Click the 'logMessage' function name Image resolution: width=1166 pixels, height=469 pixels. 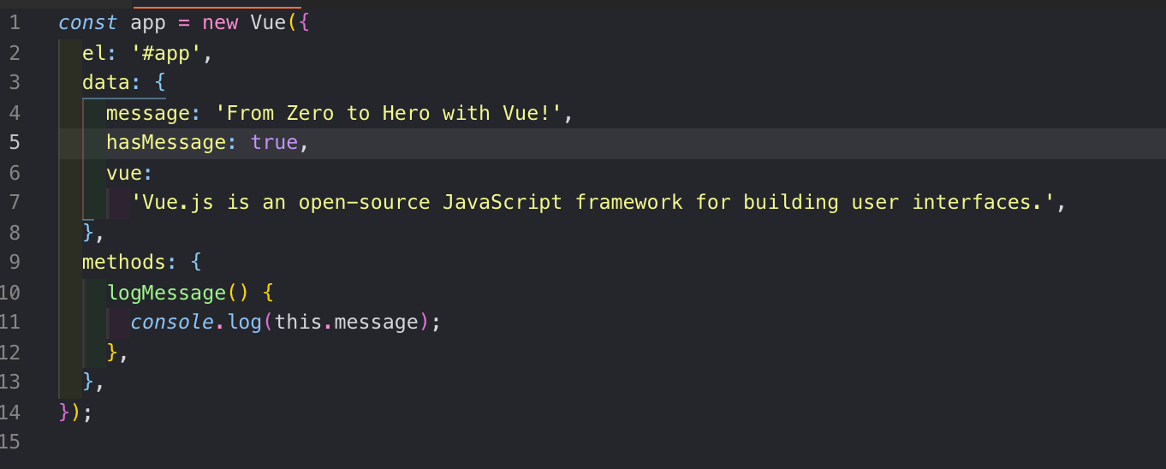point(166,293)
